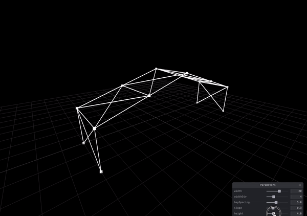Select the slope value field showing 0.3

[x=296, y=208]
